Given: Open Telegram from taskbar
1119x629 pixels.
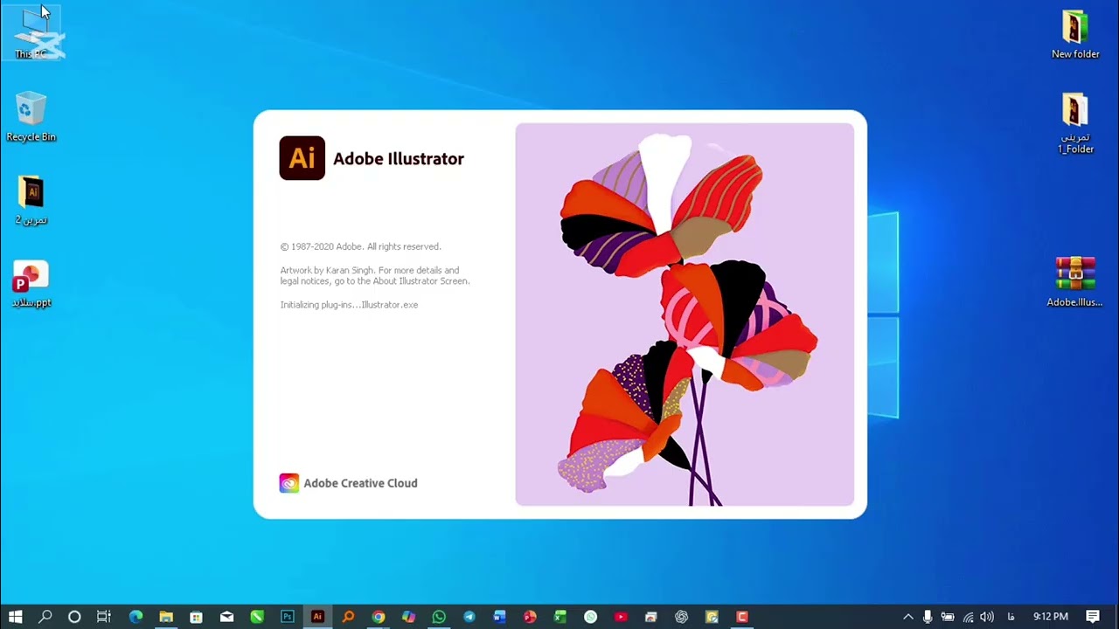Looking at the screenshot, I should click(469, 617).
